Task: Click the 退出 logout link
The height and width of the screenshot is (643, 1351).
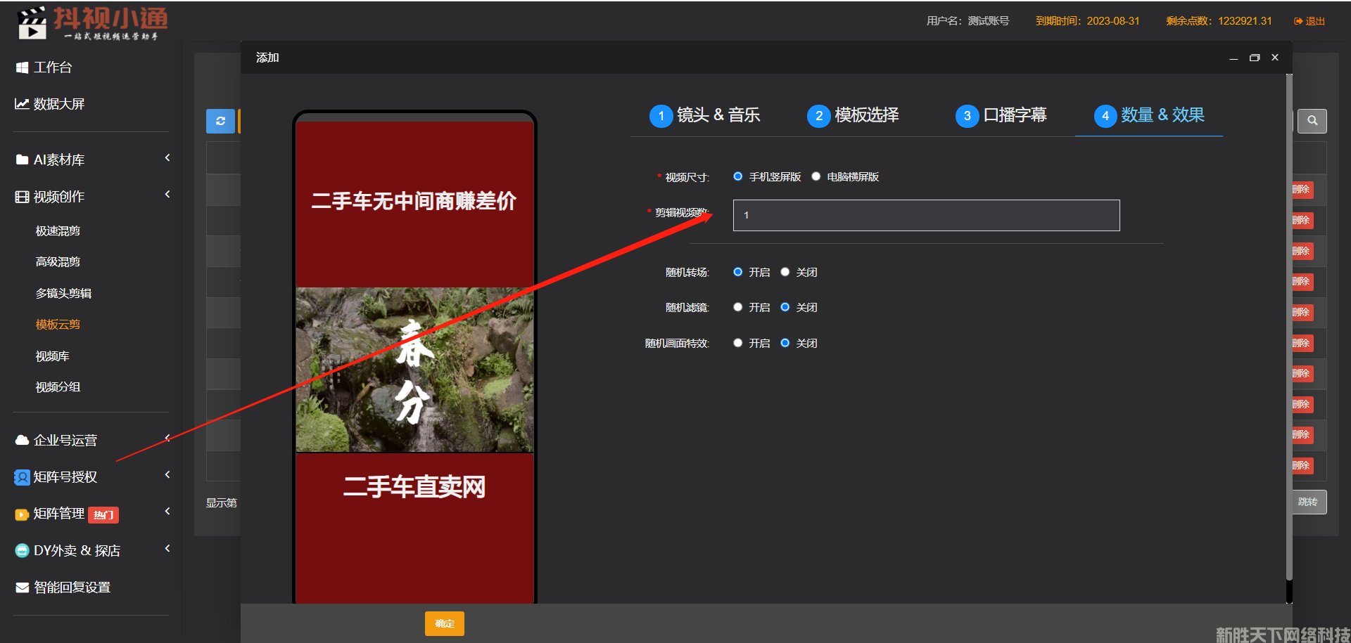Action: point(1309,21)
